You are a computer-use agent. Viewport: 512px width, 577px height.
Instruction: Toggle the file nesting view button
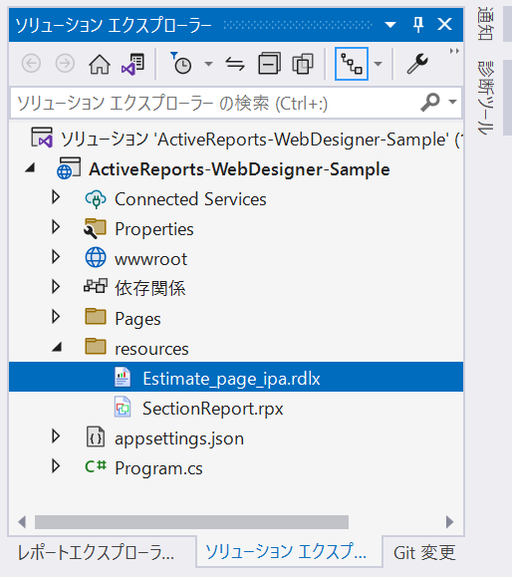(352, 64)
